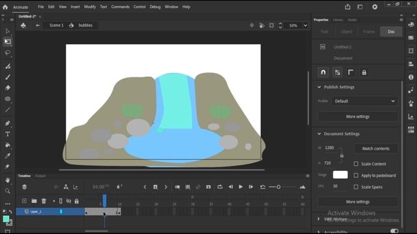417x234 pixels.
Task: Click Match contents button
Action: click(376, 149)
